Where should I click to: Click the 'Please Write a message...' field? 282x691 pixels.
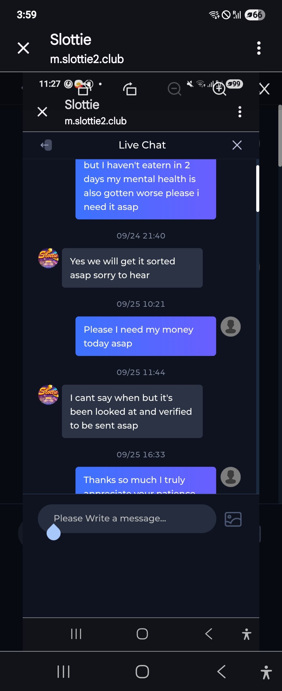click(127, 518)
